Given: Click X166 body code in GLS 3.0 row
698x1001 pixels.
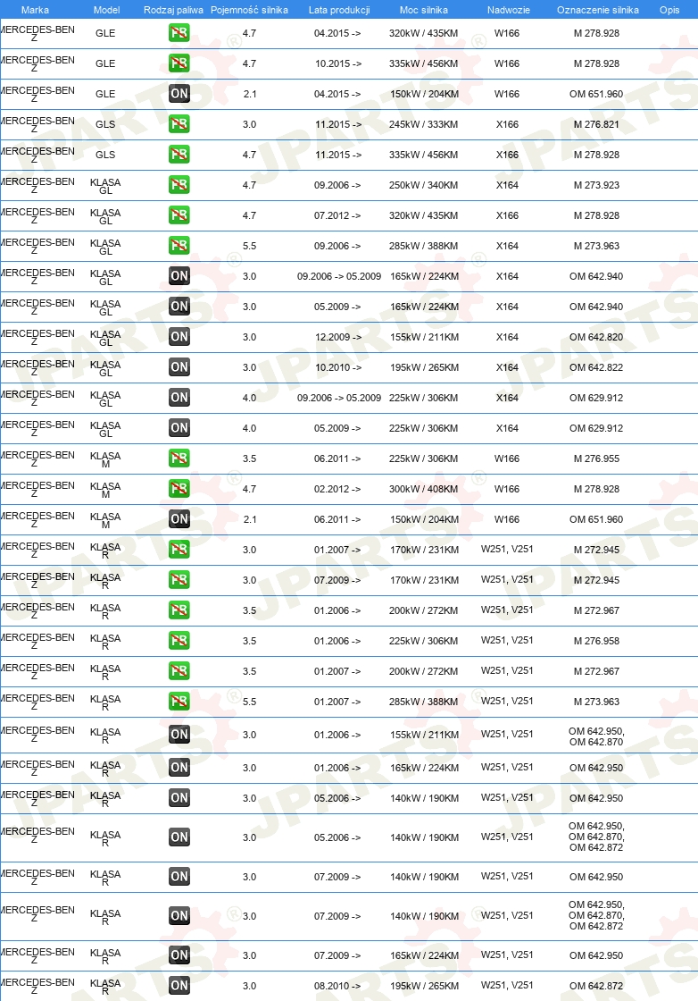Looking at the screenshot, I should point(507,124).
